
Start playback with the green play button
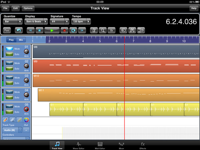[52, 30]
